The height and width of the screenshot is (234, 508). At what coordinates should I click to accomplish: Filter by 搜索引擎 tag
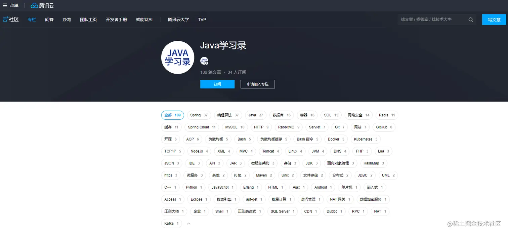(x=226, y=199)
